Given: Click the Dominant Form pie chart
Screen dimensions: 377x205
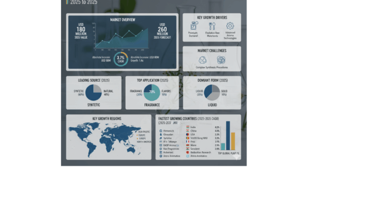Looking at the screenshot, I should tap(212, 93).
